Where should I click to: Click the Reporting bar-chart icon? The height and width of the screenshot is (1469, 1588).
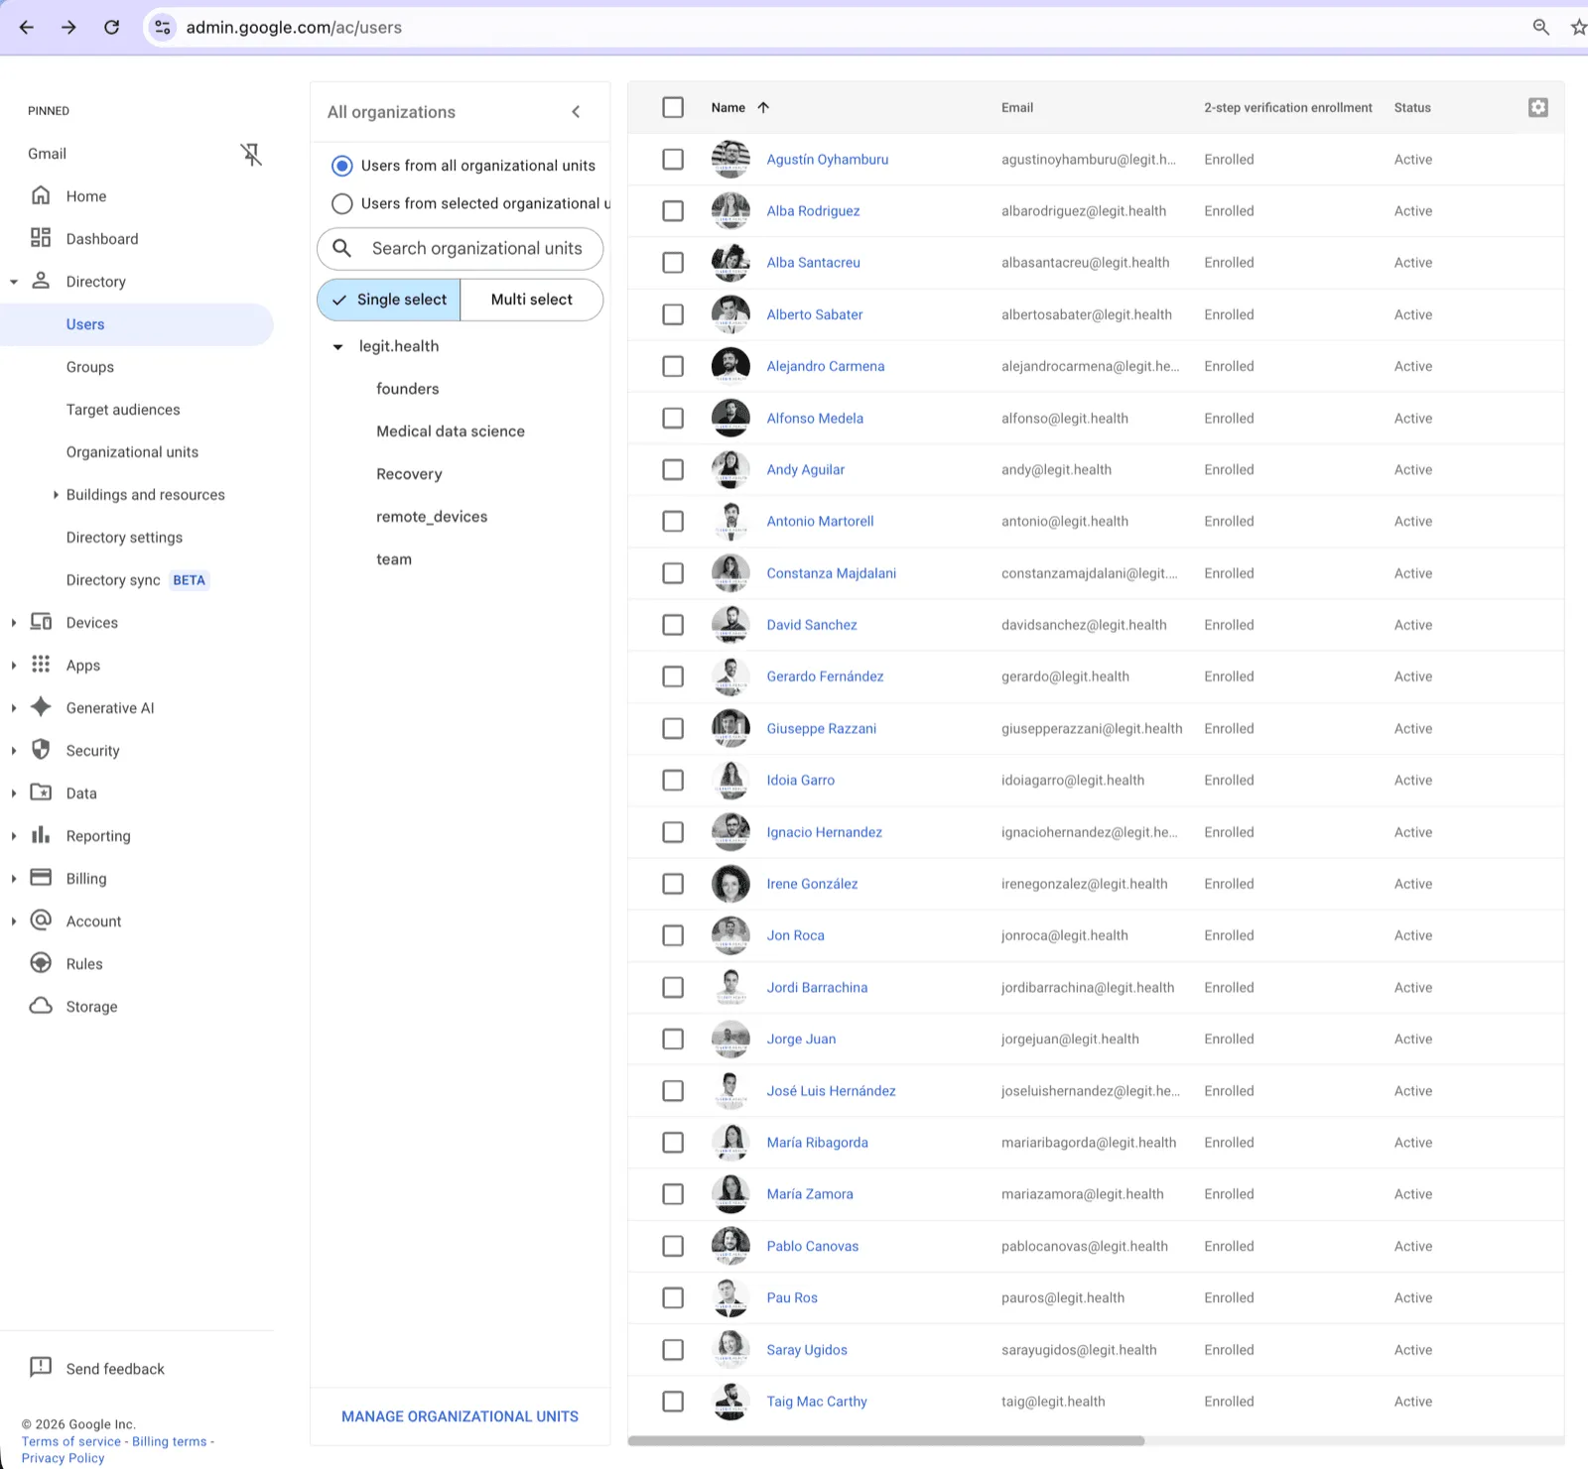(41, 835)
